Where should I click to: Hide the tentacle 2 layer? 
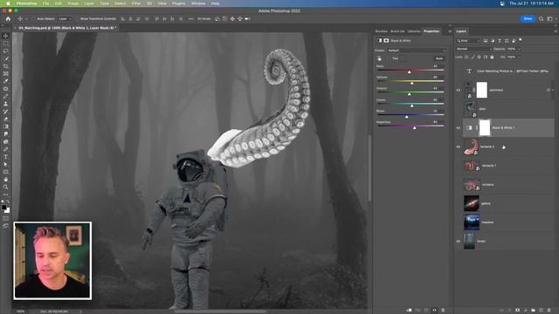(x=459, y=147)
